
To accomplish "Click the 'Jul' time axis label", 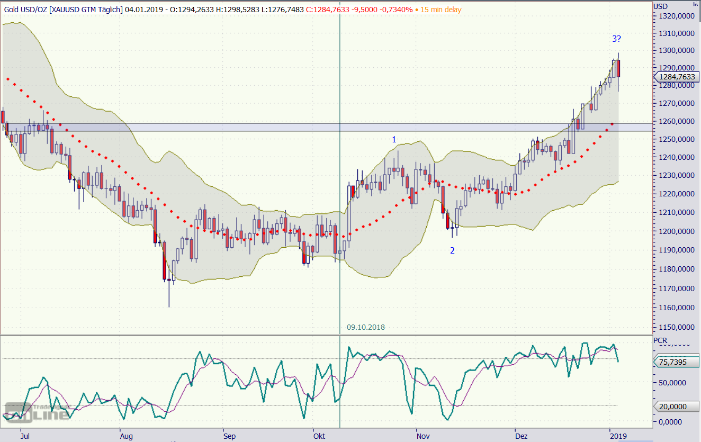I will pyautogui.click(x=24, y=436).
